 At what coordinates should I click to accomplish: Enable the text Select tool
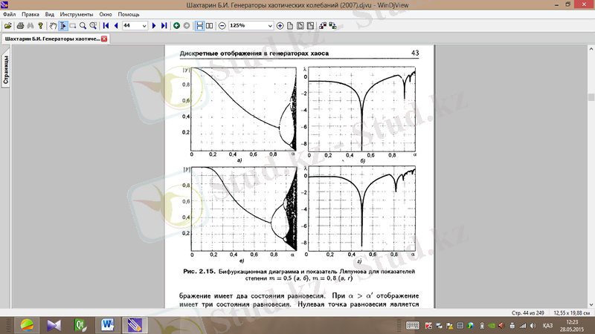click(62, 26)
